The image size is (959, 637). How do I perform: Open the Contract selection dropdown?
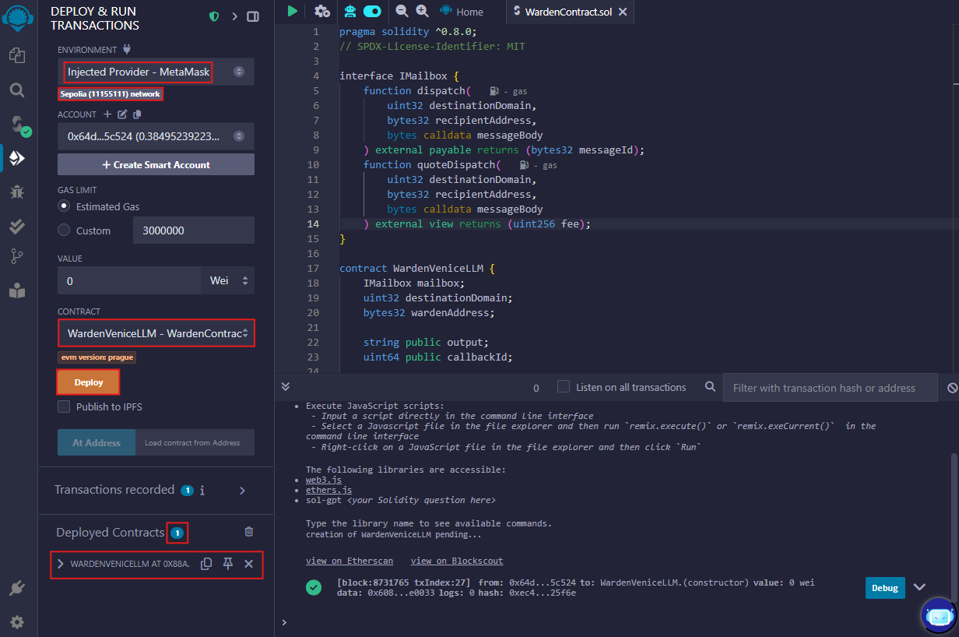click(x=156, y=333)
